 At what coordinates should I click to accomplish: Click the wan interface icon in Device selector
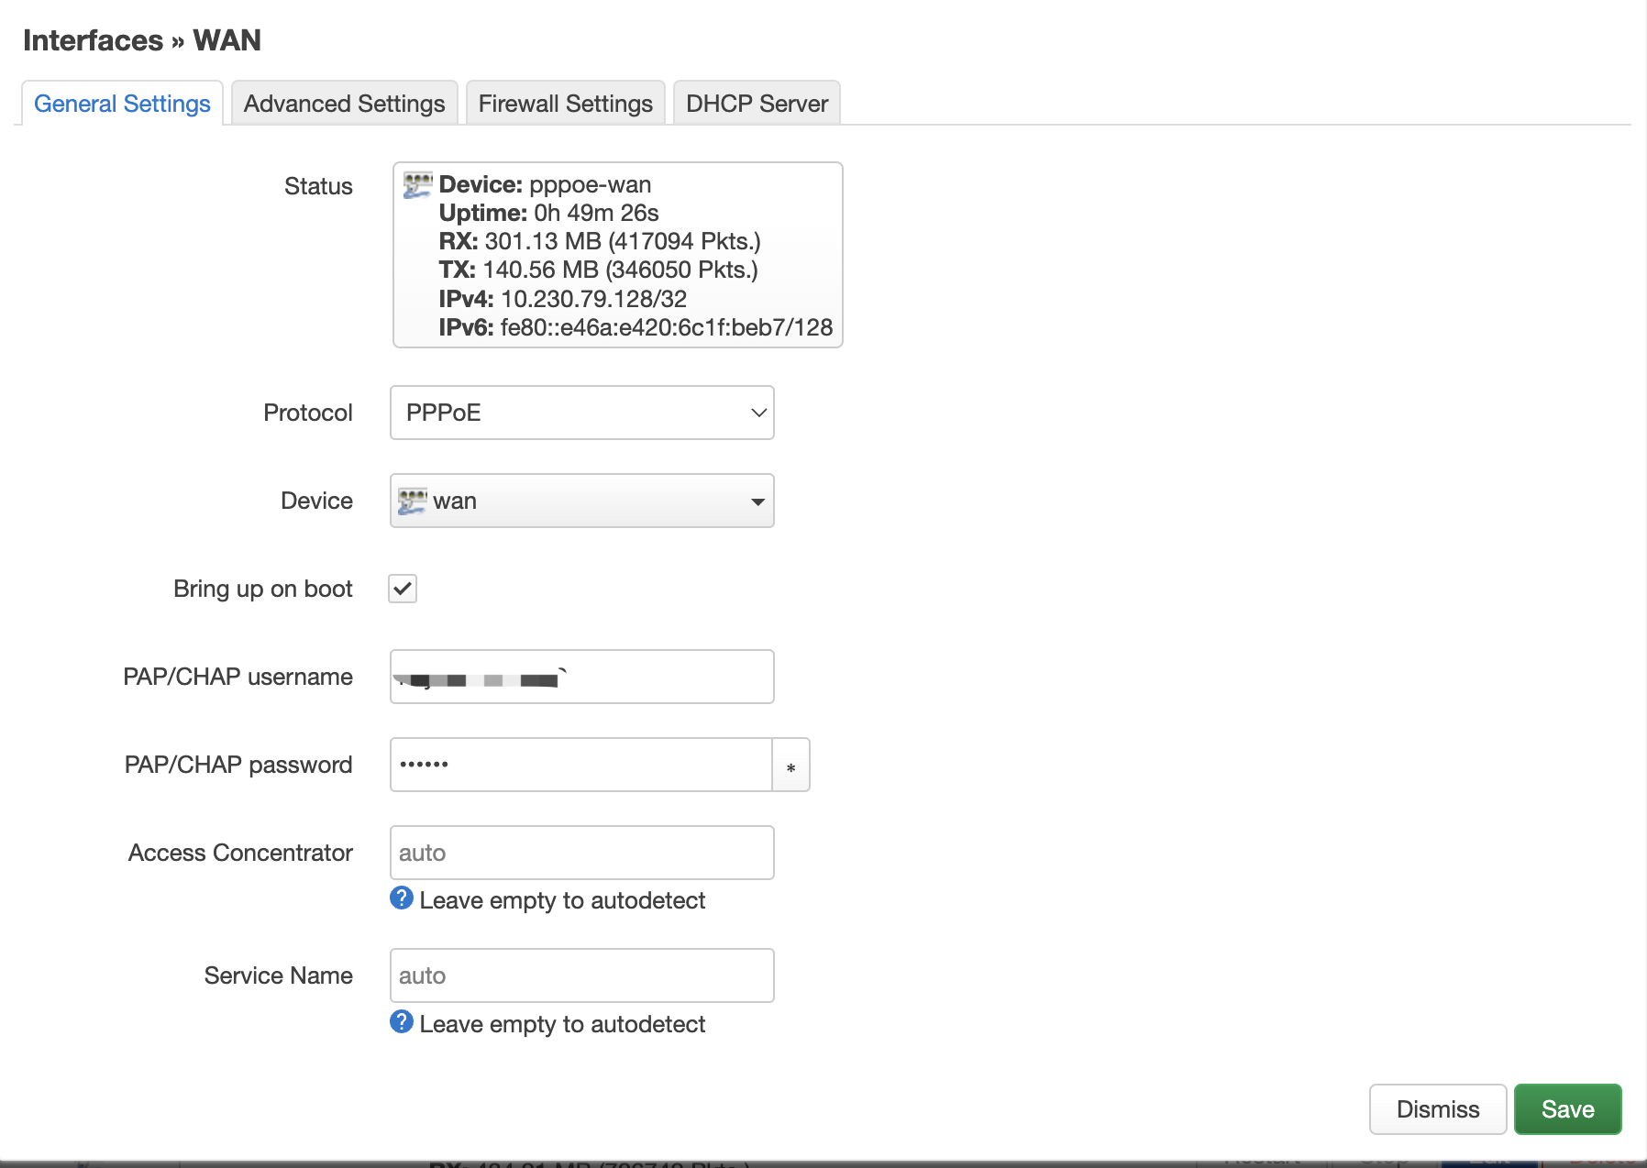point(412,501)
